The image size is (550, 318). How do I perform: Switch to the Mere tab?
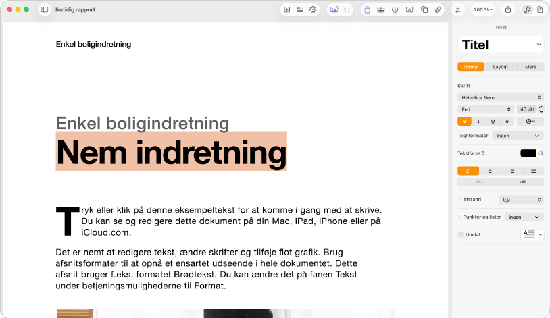tap(530, 67)
